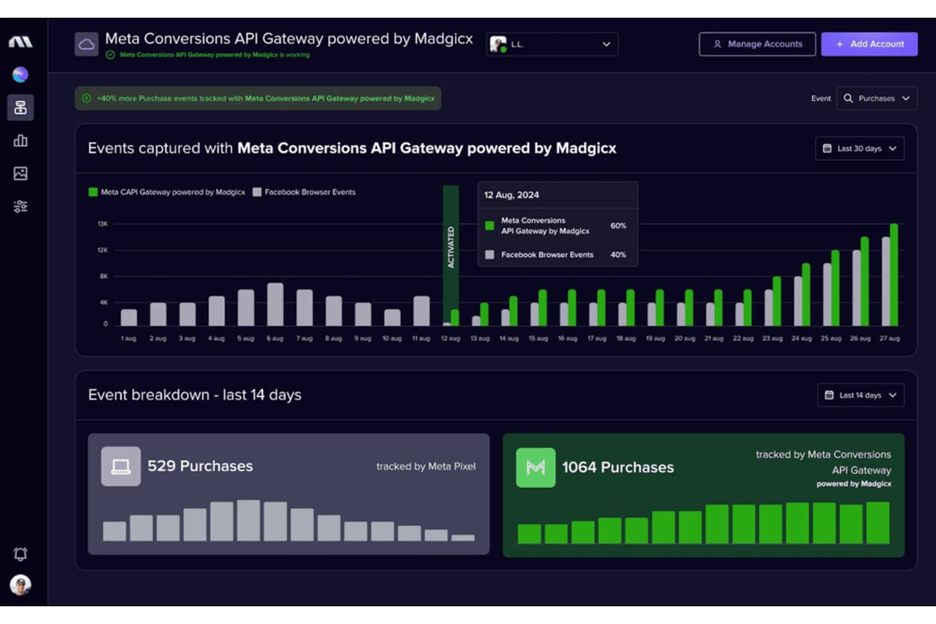This screenshot has width=936, height=624.
Task: Click the Manage Accounts button
Action: point(757,44)
